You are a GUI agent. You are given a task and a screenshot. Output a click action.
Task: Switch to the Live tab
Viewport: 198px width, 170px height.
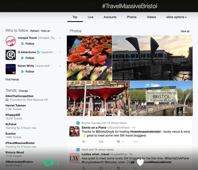pyautogui.click(x=91, y=17)
